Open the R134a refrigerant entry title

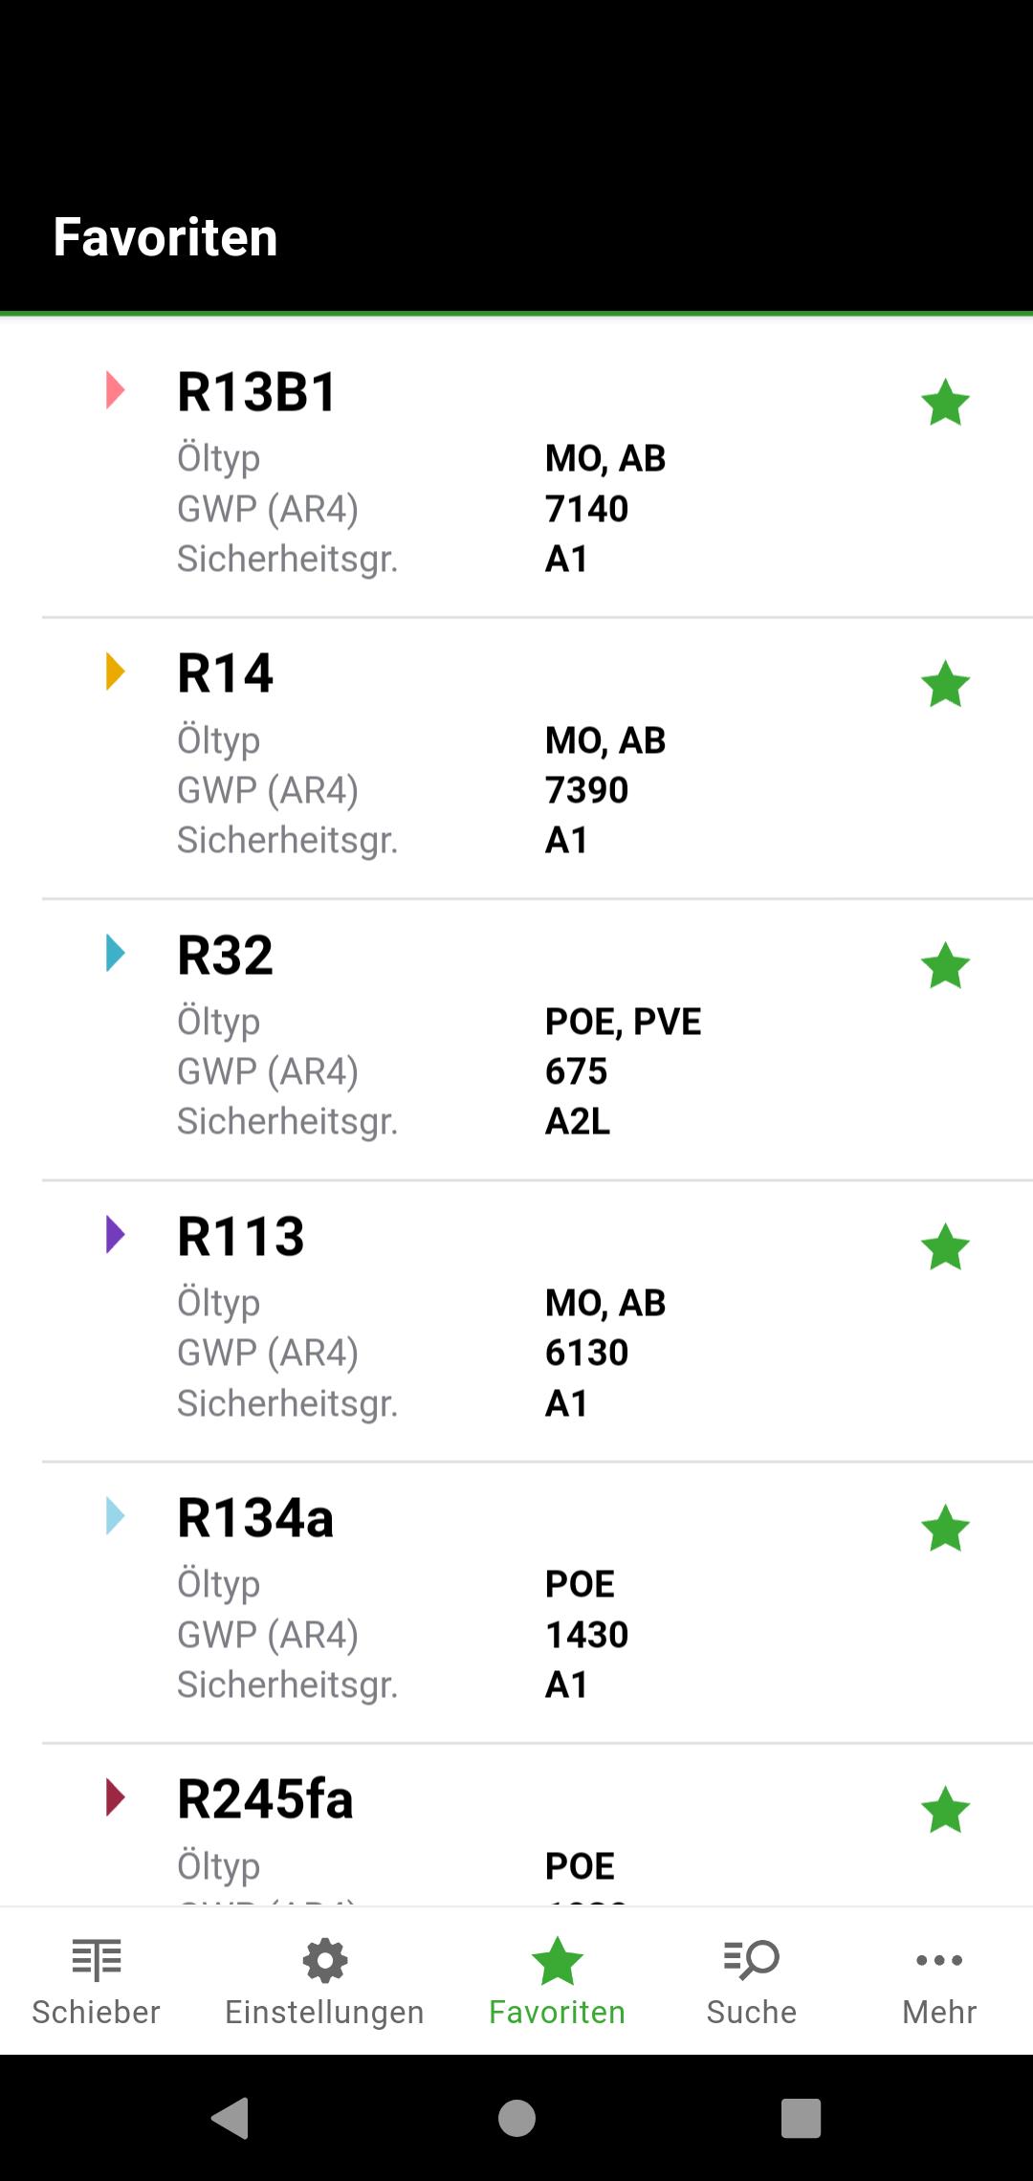click(x=255, y=1517)
